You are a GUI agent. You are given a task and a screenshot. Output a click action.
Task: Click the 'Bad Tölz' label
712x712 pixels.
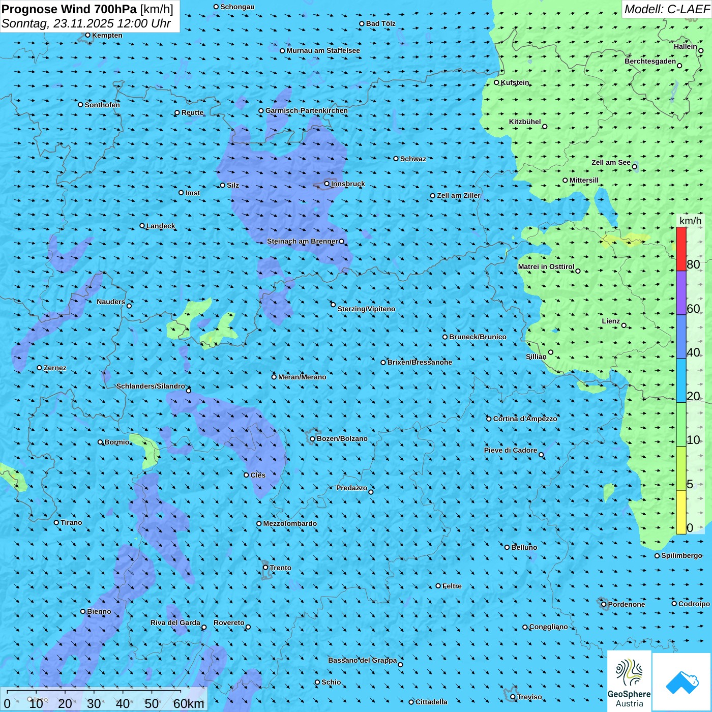click(x=380, y=23)
